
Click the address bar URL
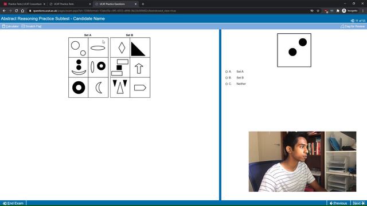104,11
